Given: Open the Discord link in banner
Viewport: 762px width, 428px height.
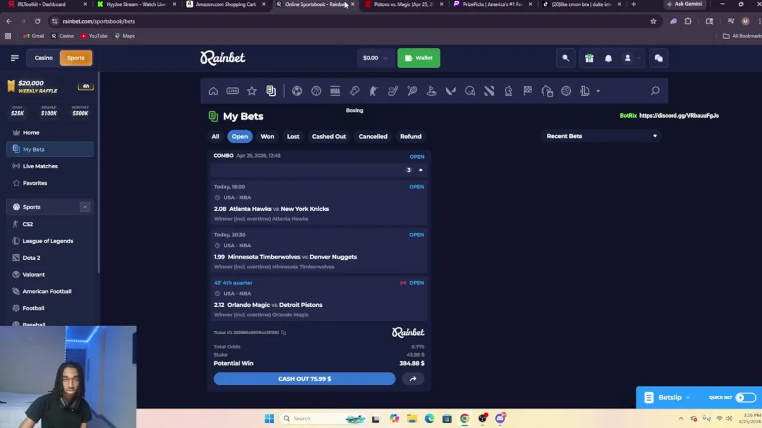Looking at the screenshot, I should pyautogui.click(x=679, y=115).
